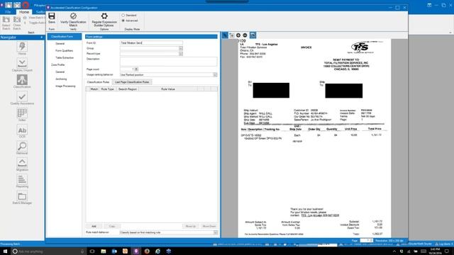
Task: Click the Rule Value column header
Action: (x=168, y=89)
